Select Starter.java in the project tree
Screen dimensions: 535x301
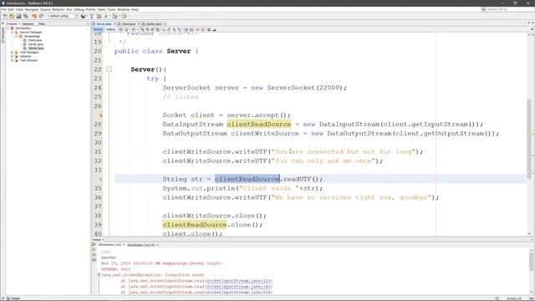click(35, 48)
